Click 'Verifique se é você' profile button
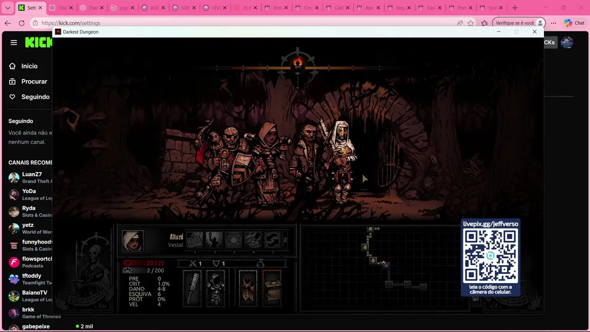The image size is (590, 332). [x=519, y=23]
